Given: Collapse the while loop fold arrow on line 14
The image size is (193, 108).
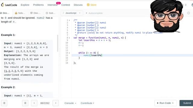Looking at the screenshot, I should pos(69,53).
